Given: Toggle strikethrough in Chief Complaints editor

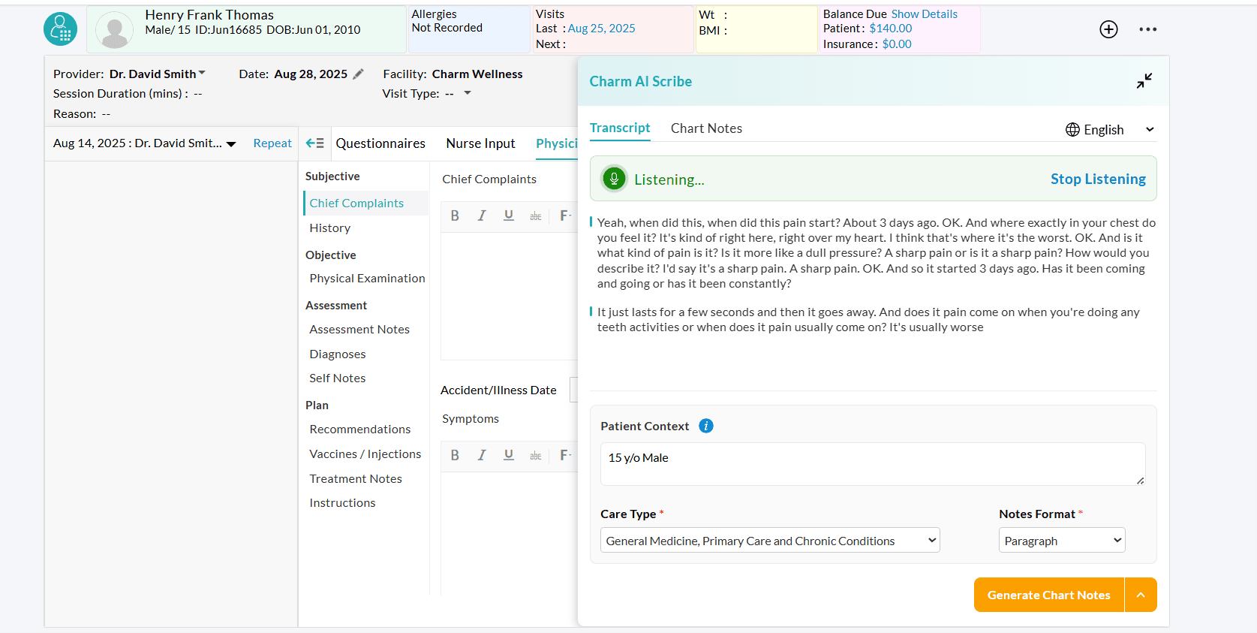Looking at the screenshot, I should 535,216.
